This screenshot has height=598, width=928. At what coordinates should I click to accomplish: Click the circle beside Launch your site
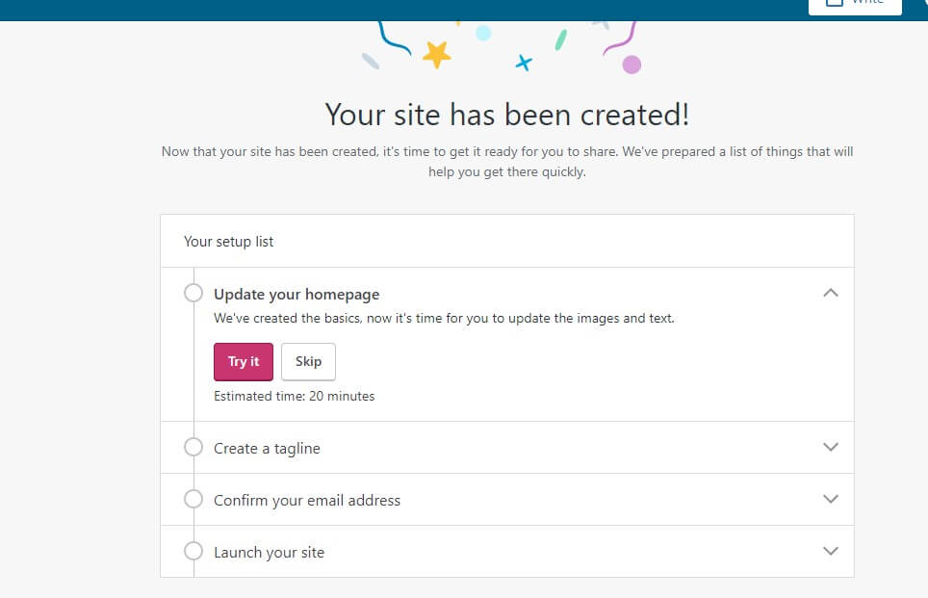(193, 551)
